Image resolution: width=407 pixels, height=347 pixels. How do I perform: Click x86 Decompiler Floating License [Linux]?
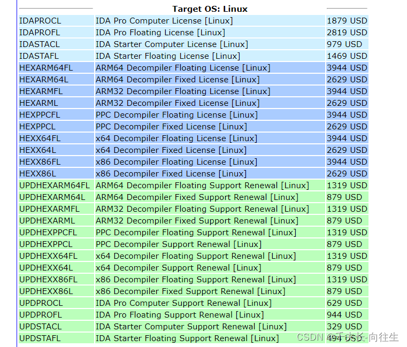(x=176, y=162)
